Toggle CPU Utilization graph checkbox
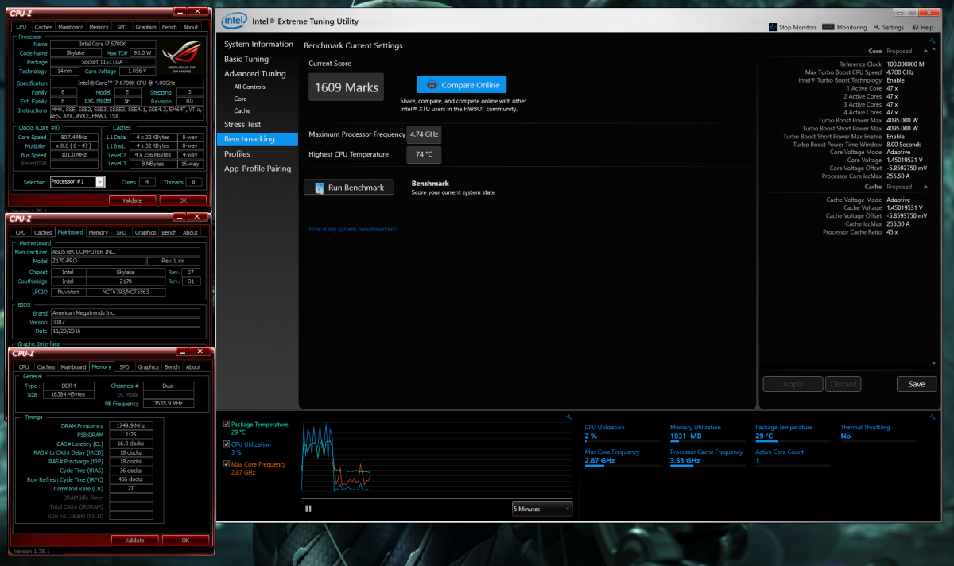Viewport: 954px width, 566px height. click(227, 444)
